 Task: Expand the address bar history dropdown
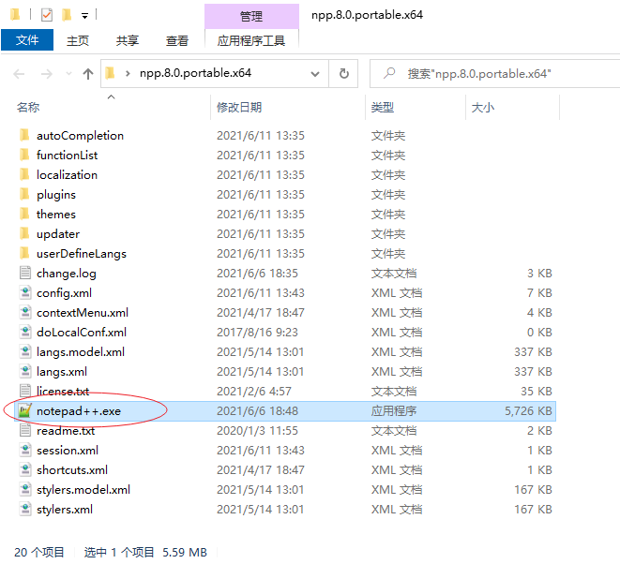click(x=315, y=74)
